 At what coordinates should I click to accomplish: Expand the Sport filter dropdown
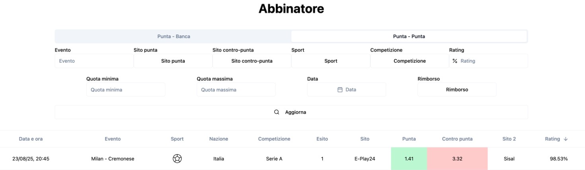[331, 61]
